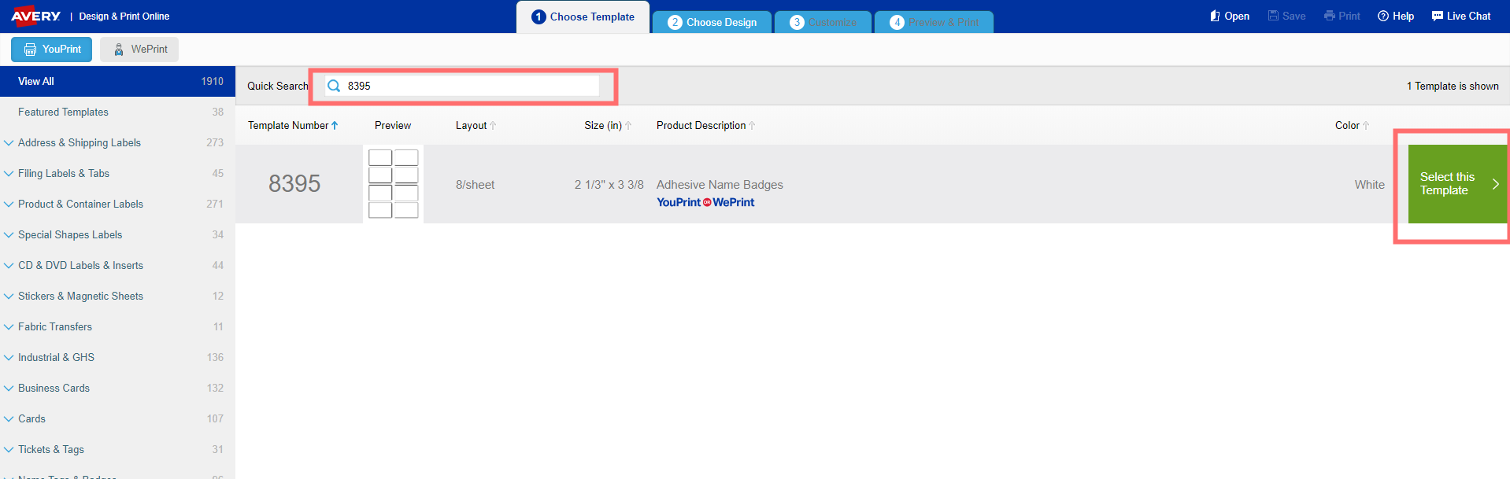Click the WePrint person icon
The height and width of the screenshot is (479, 1510).
[x=119, y=50]
